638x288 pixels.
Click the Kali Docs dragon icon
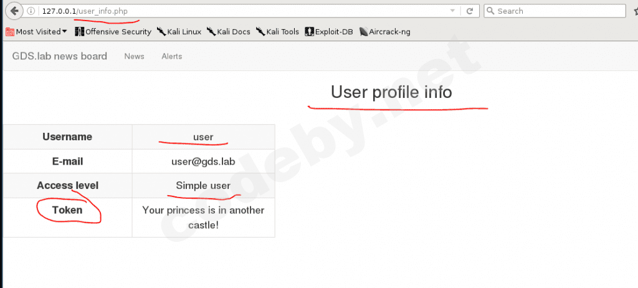point(211,31)
